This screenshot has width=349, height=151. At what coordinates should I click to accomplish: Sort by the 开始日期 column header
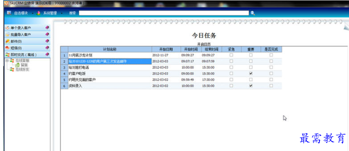coord(166,49)
